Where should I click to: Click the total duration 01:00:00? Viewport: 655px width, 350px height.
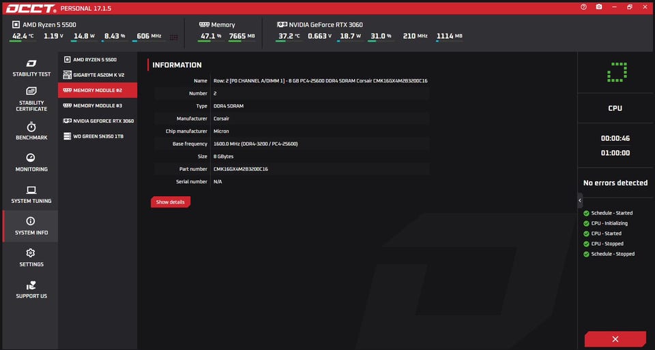(x=615, y=153)
